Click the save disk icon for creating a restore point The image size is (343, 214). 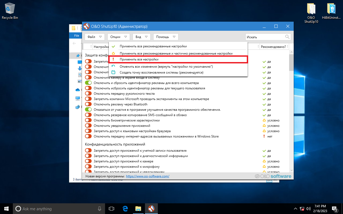[x=113, y=72]
